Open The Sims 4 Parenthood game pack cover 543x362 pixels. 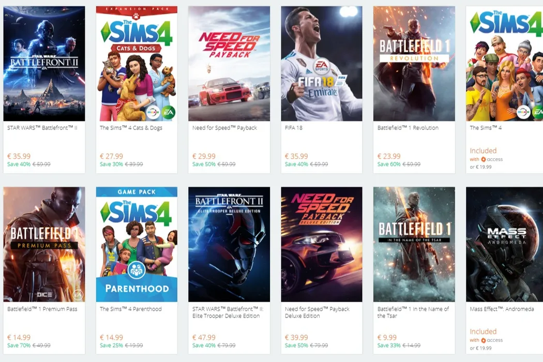coord(137,245)
